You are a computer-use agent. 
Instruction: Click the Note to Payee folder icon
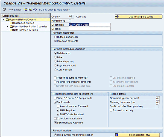click(11, 30)
